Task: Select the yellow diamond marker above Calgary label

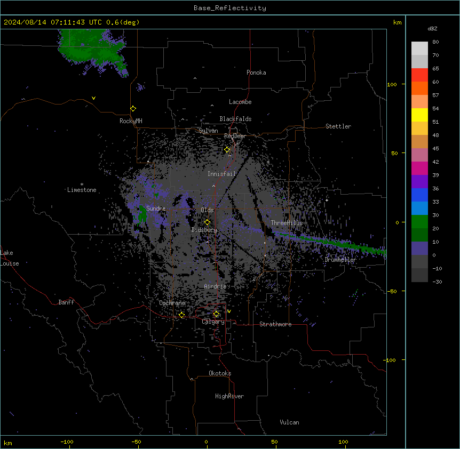Action: point(216,314)
